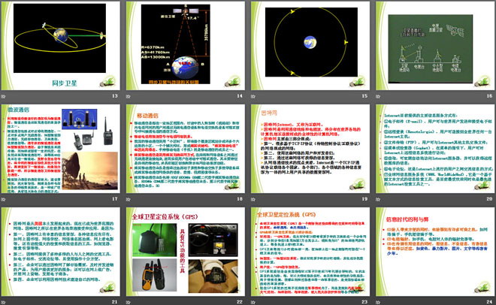This screenshot has width=496, height=305.
Task: Click animation star icon under slide 14
Action: click(x=128, y=96)
